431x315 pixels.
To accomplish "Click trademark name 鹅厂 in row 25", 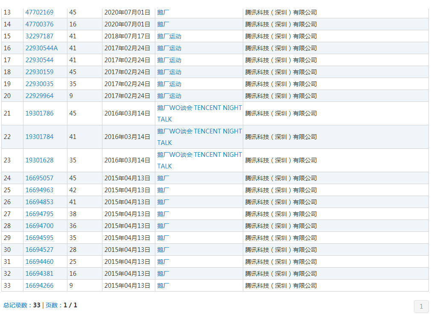I will (x=163, y=190).
